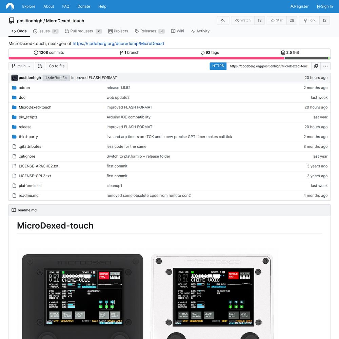Star the MicroDexed-touch repository
This screenshot has width=339, height=339.
click(x=277, y=21)
